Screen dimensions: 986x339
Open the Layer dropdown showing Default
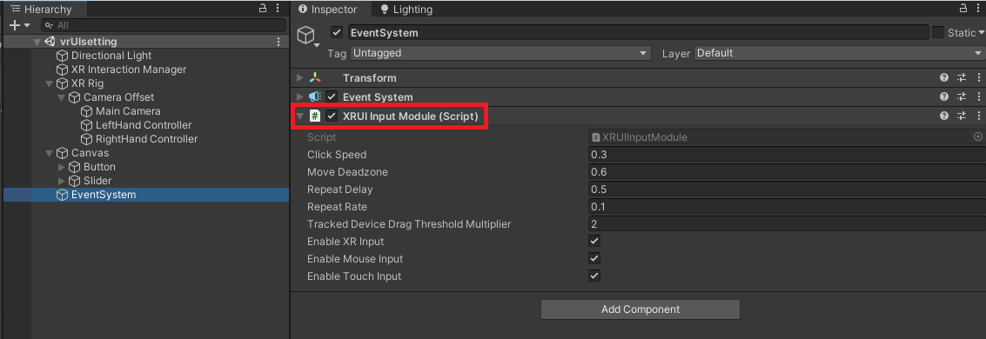(840, 53)
